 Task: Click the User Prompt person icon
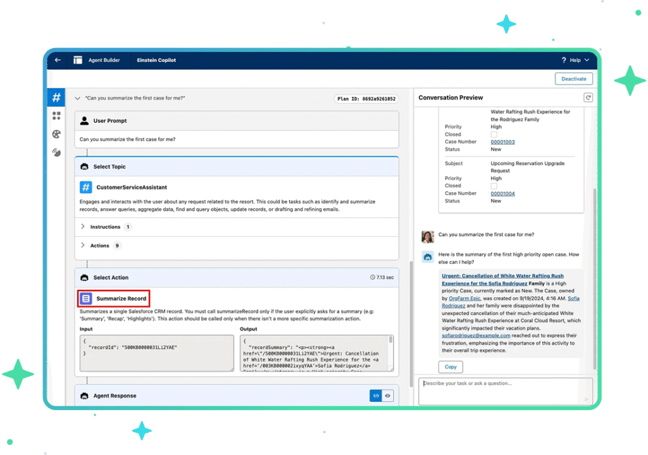[84, 121]
